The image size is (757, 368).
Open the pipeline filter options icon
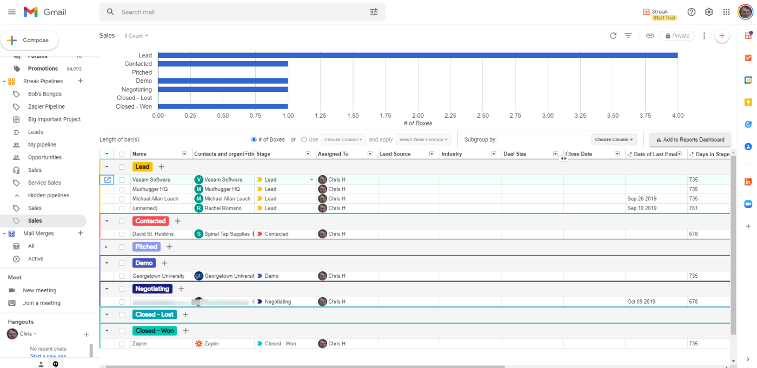point(628,36)
